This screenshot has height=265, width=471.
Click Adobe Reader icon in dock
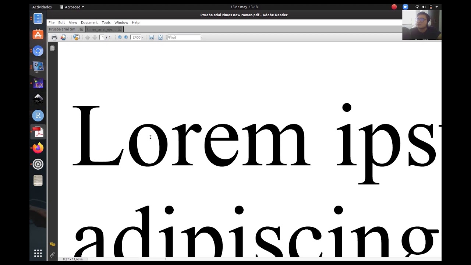tap(38, 132)
